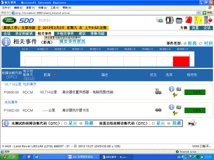The width and height of the screenshot is (214, 160).
Task: Click the Land Rover logo
Action: [9, 20]
